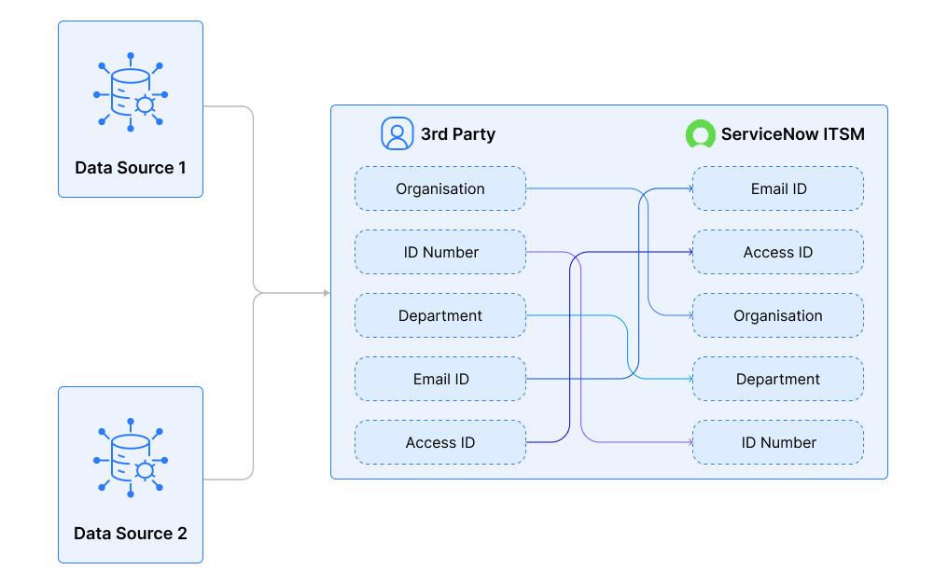Click the 3rd Party user icon
This screenshot has width=948, height=584.
coord(397,133)
